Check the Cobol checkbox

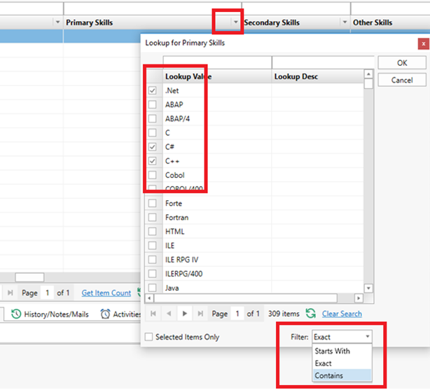tap(152, 175)
